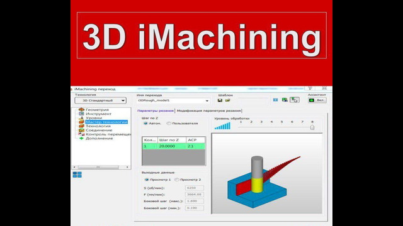Click the Кол... column header
The height and width of the screenshot is (226, 403).
click(150, 140)
